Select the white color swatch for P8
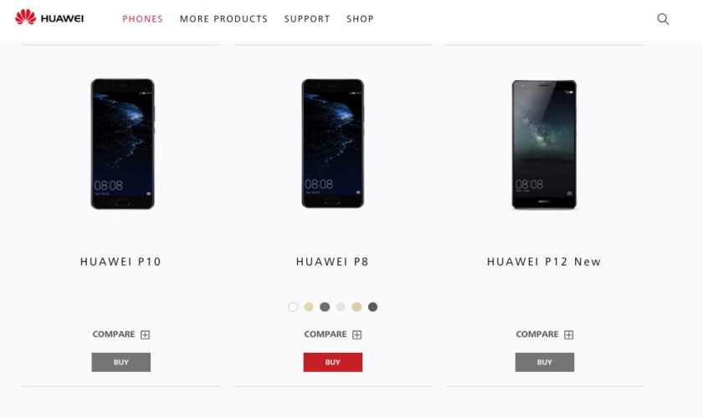The image size is (703, 418). click(293, 307)
